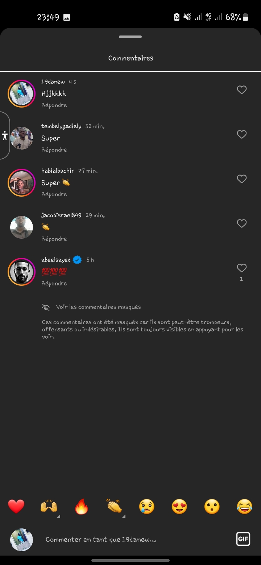Open the GIF picker

(243, 539)
